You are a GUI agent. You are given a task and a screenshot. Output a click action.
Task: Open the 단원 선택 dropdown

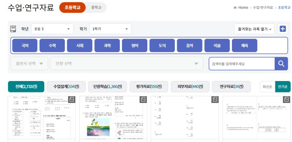click(127, 64)
